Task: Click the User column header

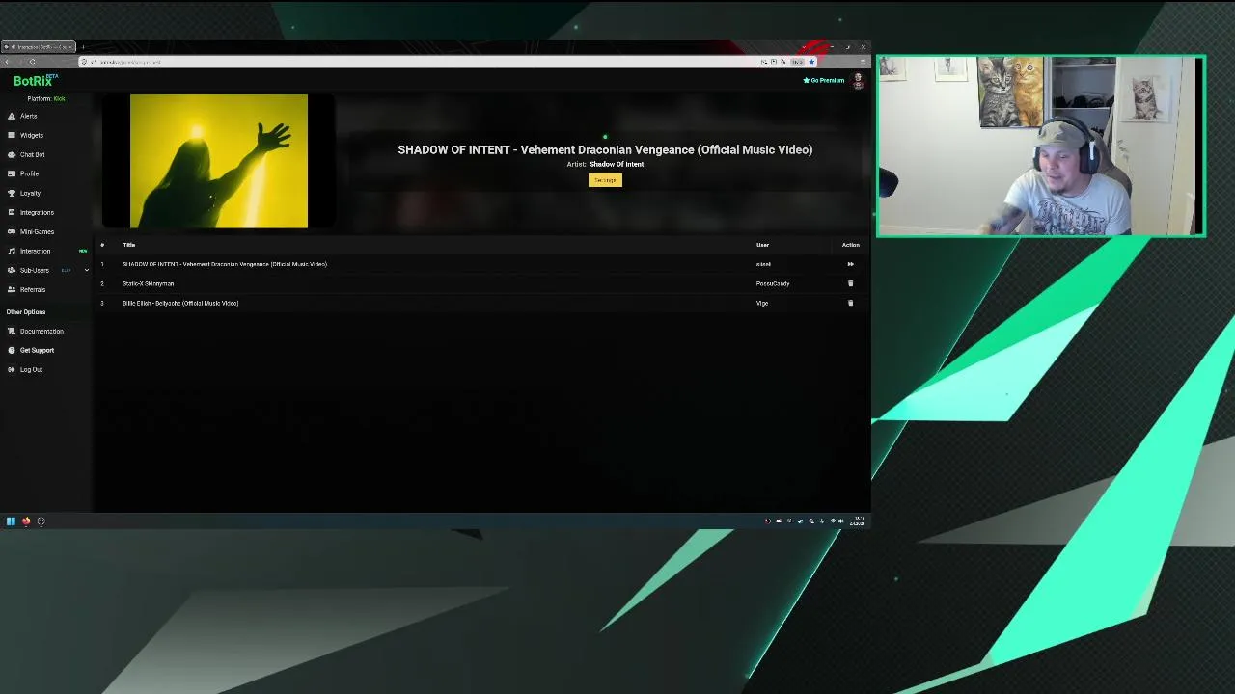Action: point(762,245)
